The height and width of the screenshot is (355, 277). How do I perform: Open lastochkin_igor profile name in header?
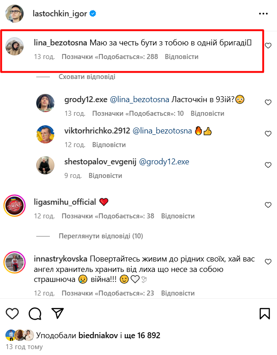(x=59, y=14)
